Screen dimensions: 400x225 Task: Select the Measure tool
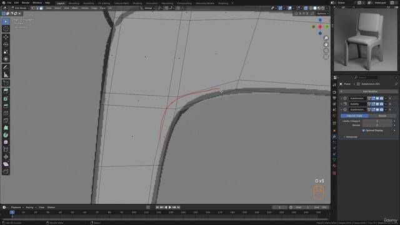[6, 75]
